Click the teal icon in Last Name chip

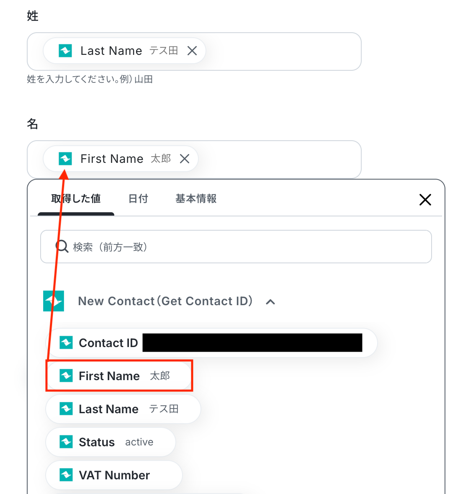(x=65, y=51)
